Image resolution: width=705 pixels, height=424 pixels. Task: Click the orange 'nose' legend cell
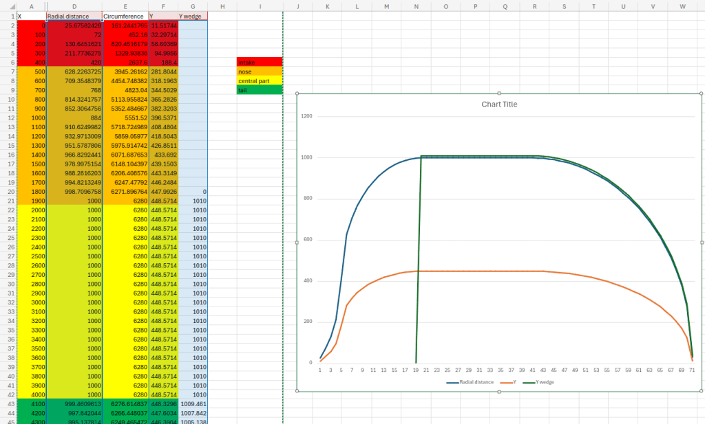click(x=259, y=71)
